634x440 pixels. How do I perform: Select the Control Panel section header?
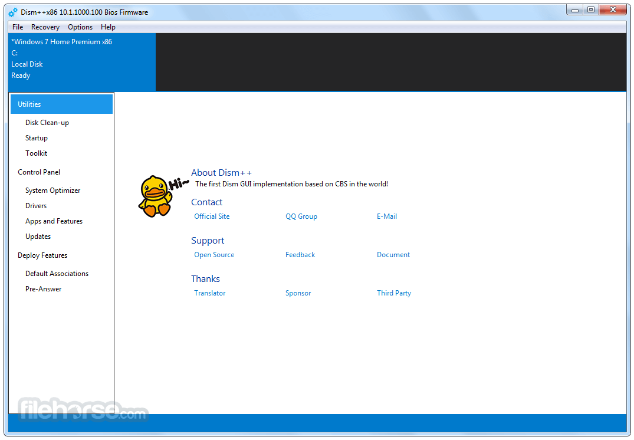pyautogui.click(x=39, y=172)
